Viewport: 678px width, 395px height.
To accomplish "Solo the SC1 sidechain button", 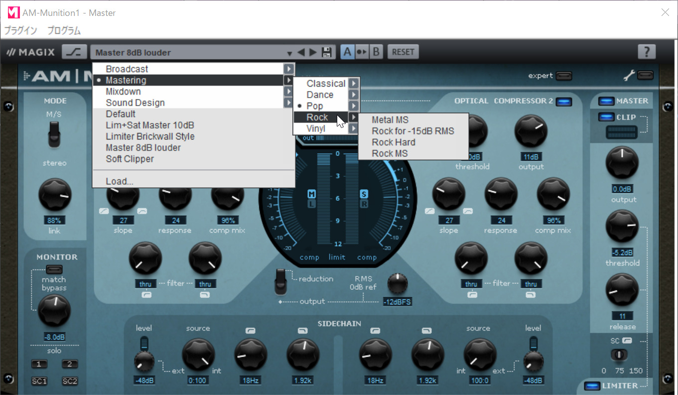I will pos(39,381).
